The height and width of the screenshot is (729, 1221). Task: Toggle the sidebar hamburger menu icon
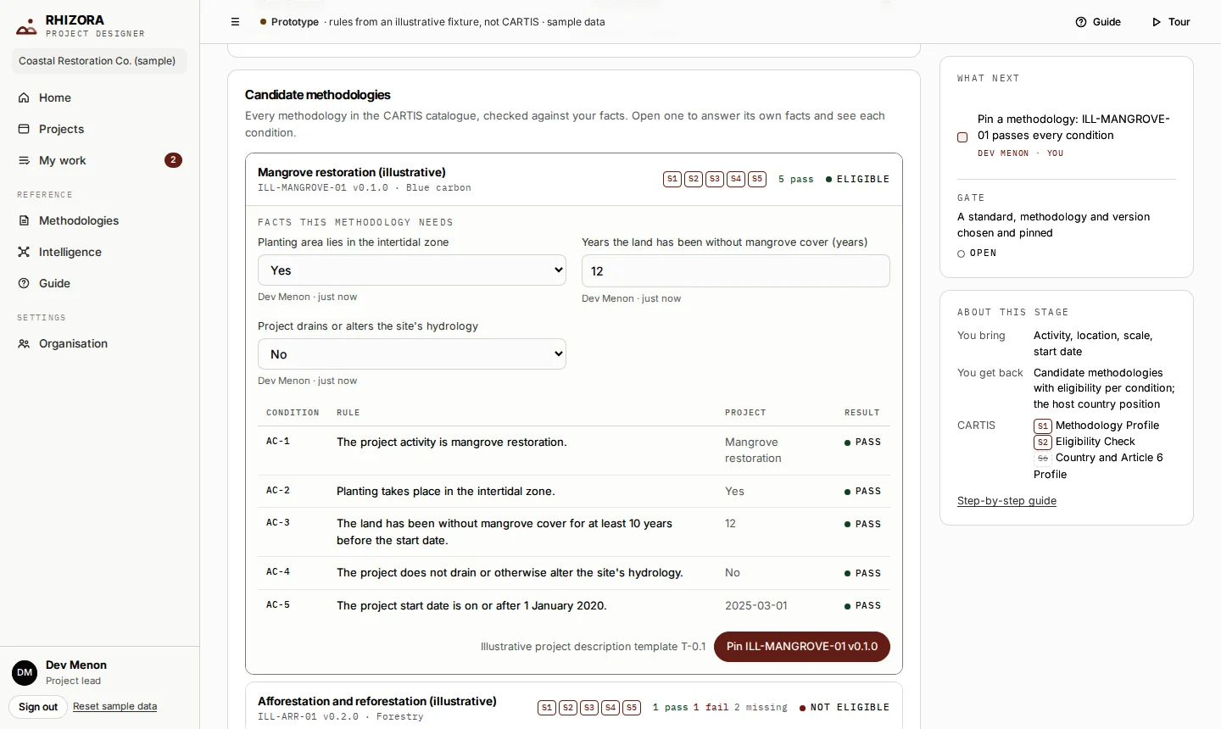coord(236,22)
